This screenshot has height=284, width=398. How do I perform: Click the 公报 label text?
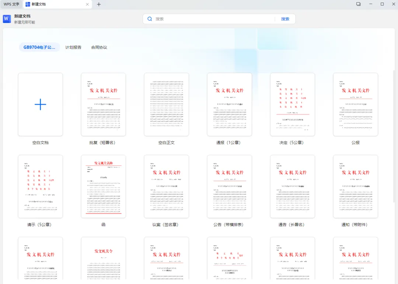[356, 142]
